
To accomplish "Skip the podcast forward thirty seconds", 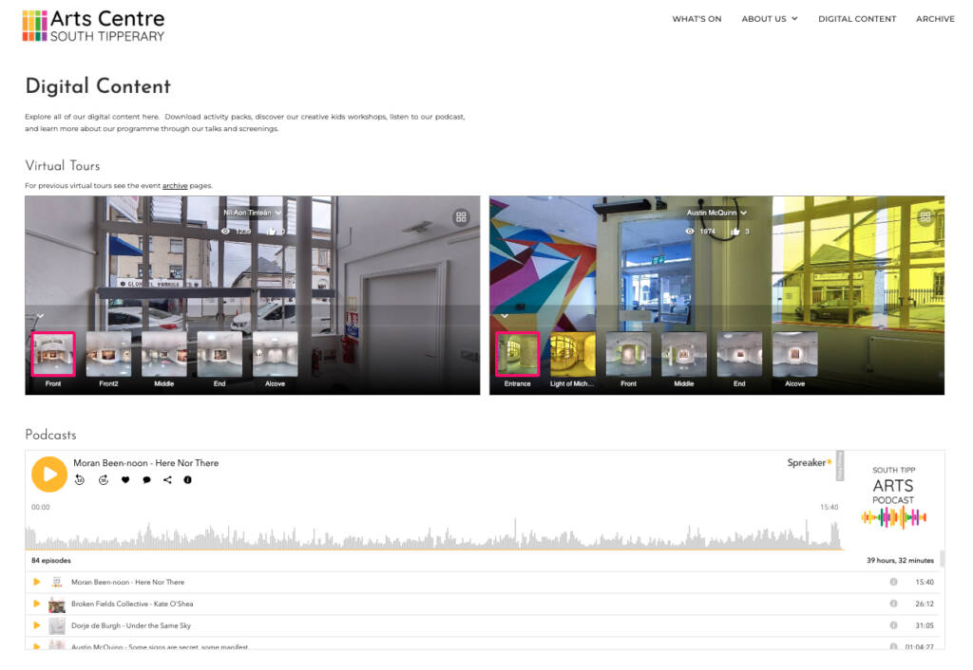I will pos(103,479).
